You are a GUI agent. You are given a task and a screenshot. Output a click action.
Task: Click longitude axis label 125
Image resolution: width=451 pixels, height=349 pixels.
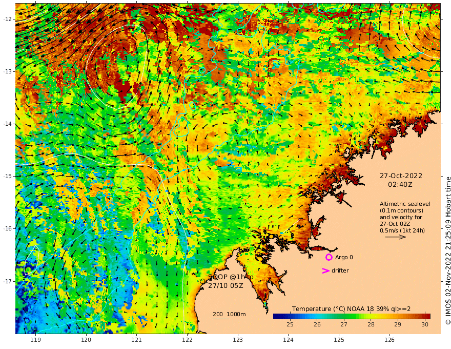(x=339, y=340)
